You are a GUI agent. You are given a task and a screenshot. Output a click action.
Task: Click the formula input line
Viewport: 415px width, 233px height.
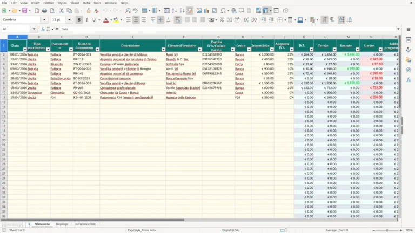tap(227, 29)
